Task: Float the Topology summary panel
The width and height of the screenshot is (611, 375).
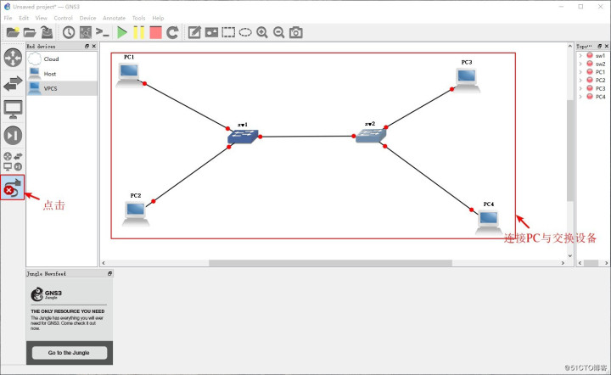Action: click(599, 46)
